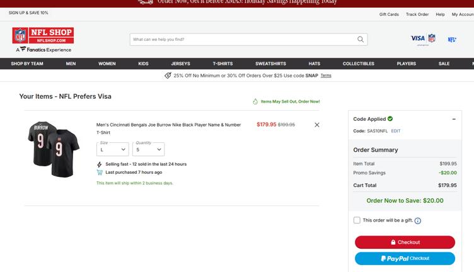The width and height of the screenshot is (474, 272).
Task: Click Order Now to Save: $20.00 text
Action: pos(405,200)
